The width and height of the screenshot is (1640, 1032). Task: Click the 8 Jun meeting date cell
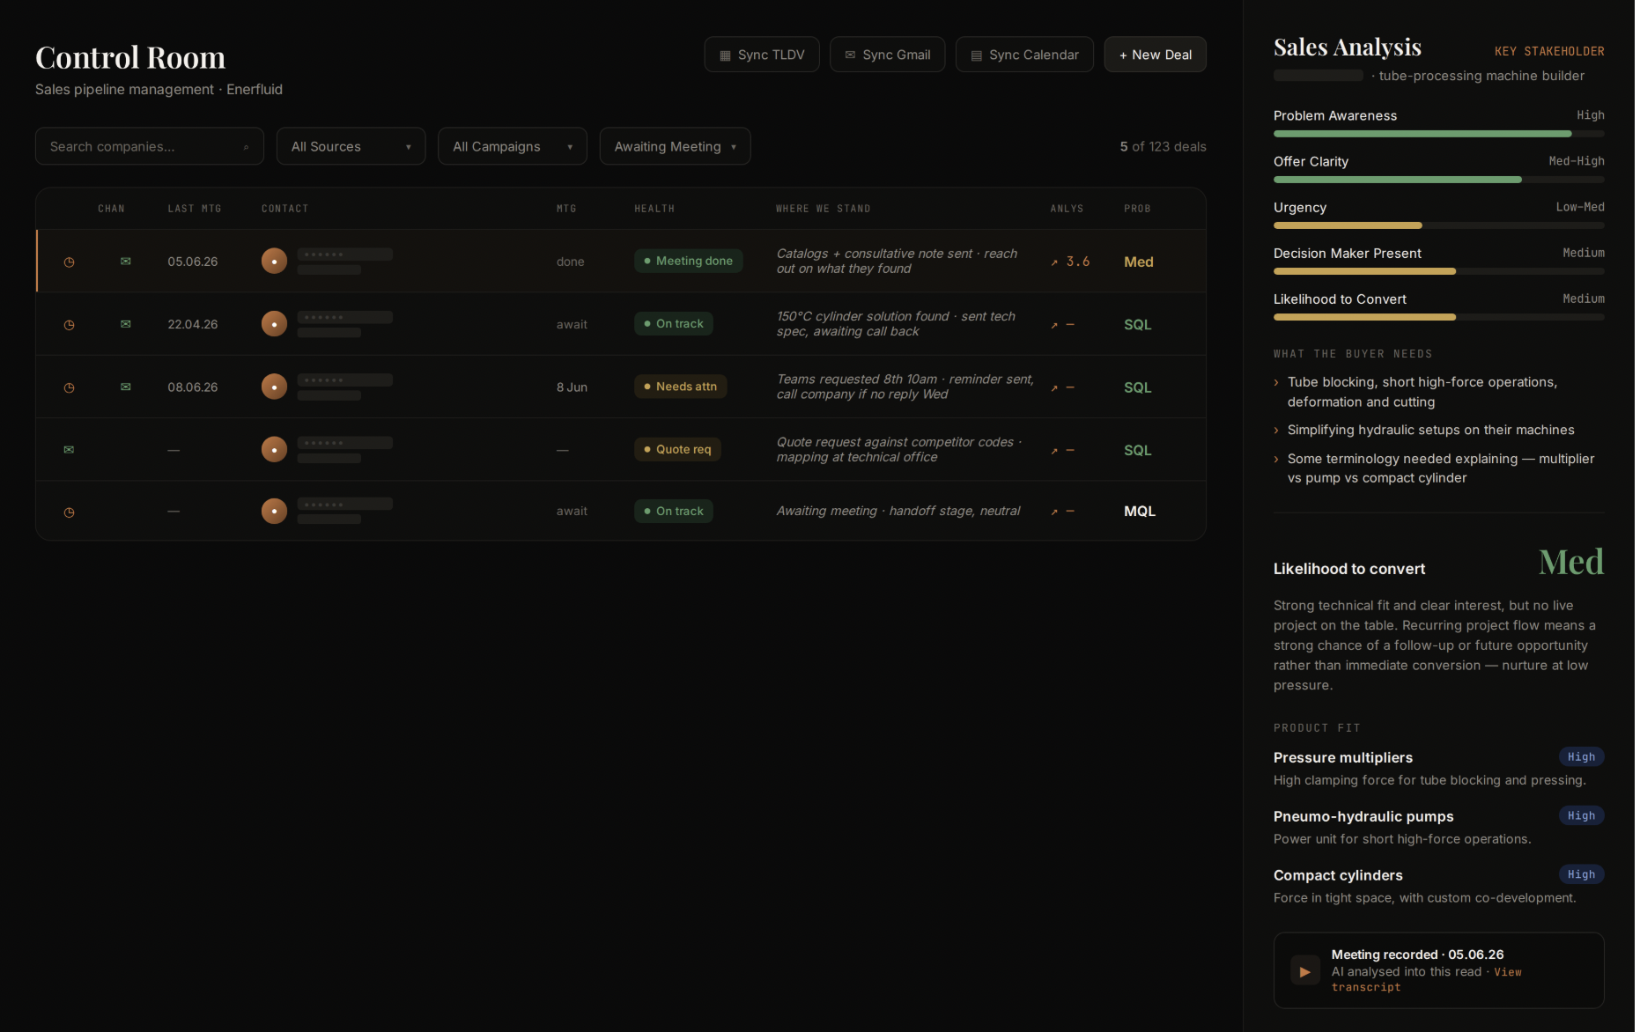click(572, 387)
